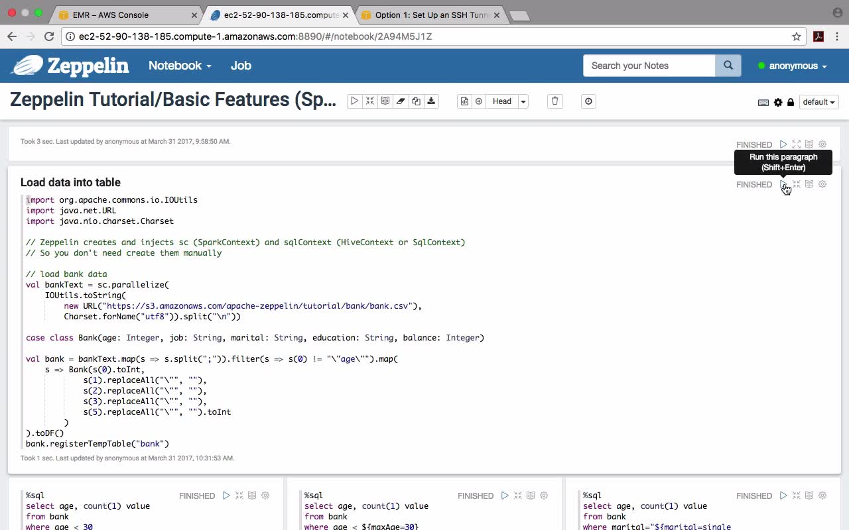
Task: Expand the anonymous user menu
Action: (797, 66)
